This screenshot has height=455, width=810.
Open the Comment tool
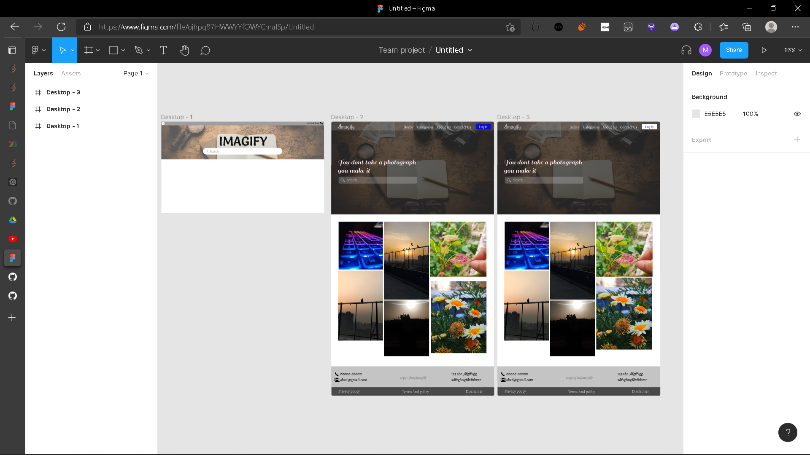(x=205, y=50)
